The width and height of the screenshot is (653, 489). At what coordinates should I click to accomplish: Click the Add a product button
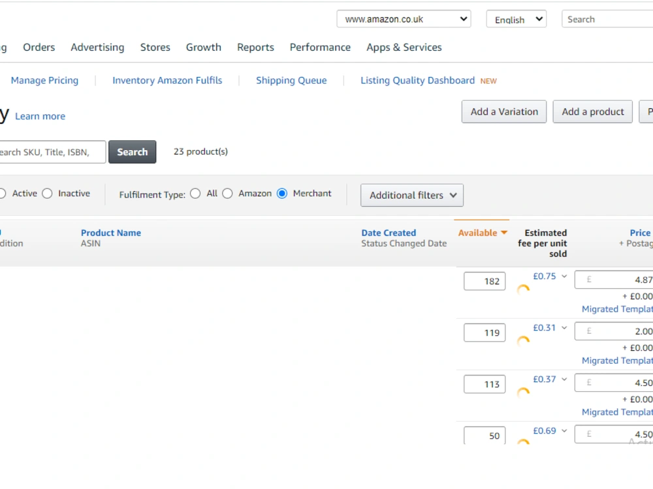(x=593, y=111)
